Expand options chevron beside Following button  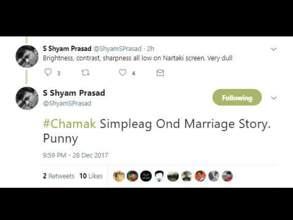coord(273,98)
